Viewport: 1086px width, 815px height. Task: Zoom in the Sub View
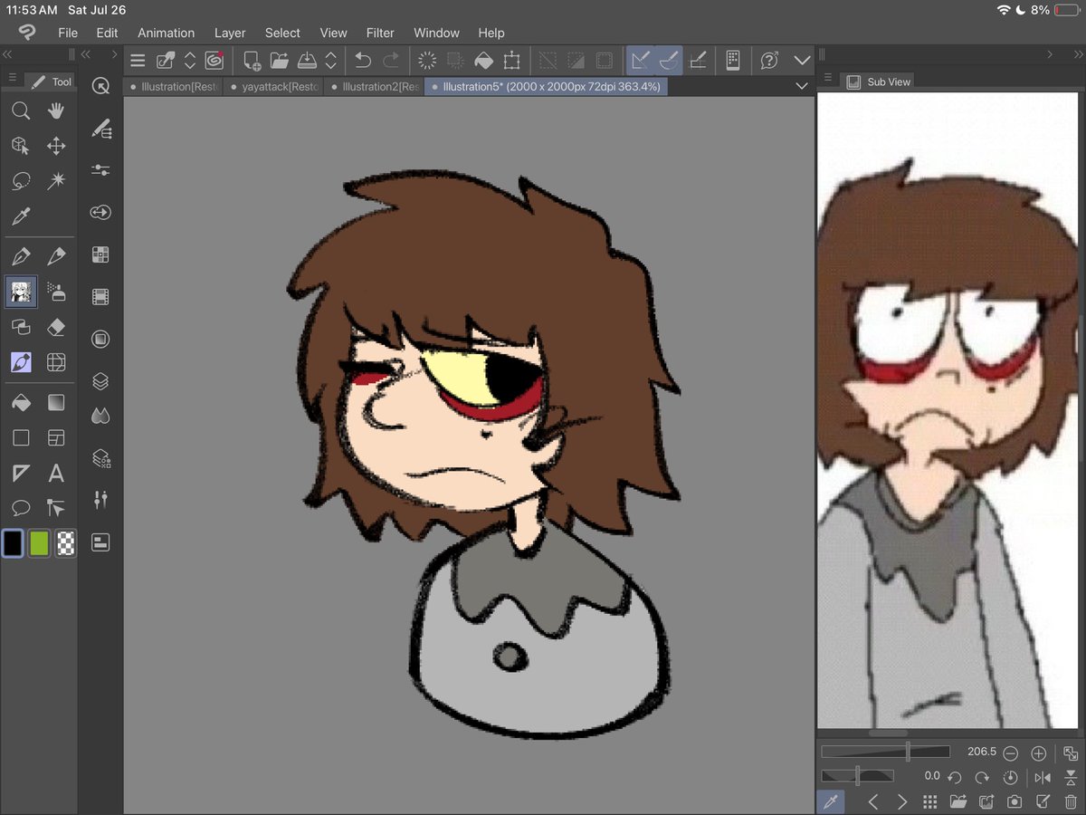(1038, 753)
